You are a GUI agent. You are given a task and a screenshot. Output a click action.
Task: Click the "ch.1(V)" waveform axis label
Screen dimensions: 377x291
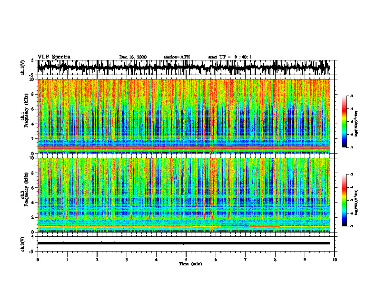(x=23, y=68)
